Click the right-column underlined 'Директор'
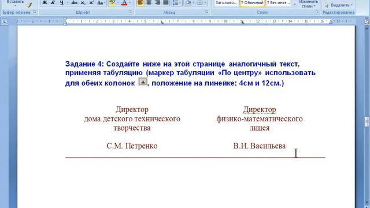The image size is (370, 208). [x=260, y=109]
